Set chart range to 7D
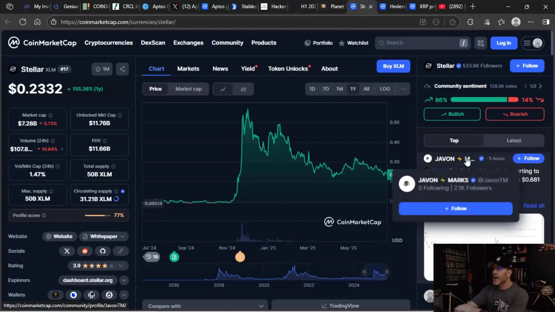The image size is (555, 312). (325, 89)
